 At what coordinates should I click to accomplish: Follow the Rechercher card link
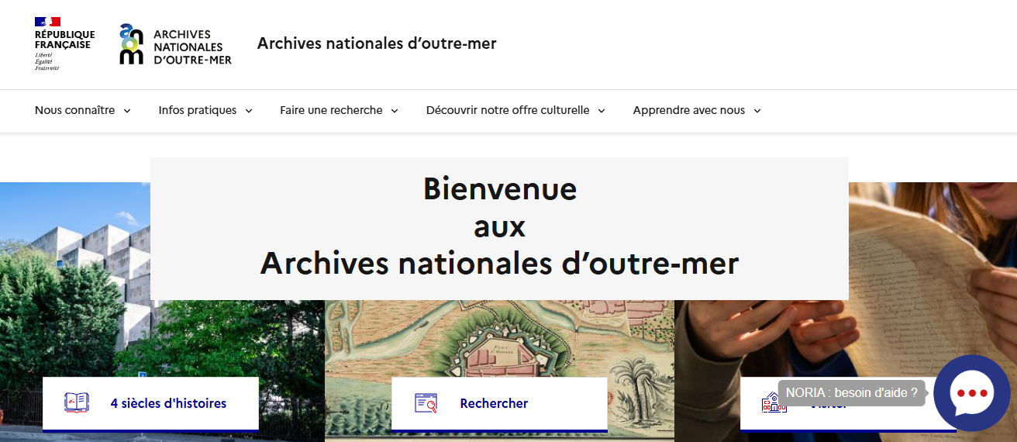(x=499, y=404)
